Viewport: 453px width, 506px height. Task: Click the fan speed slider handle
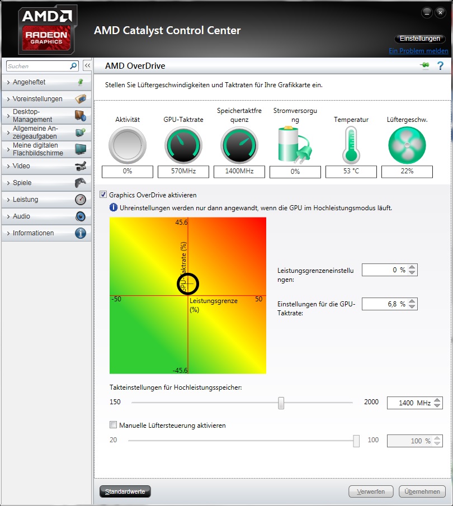(356, 441)
